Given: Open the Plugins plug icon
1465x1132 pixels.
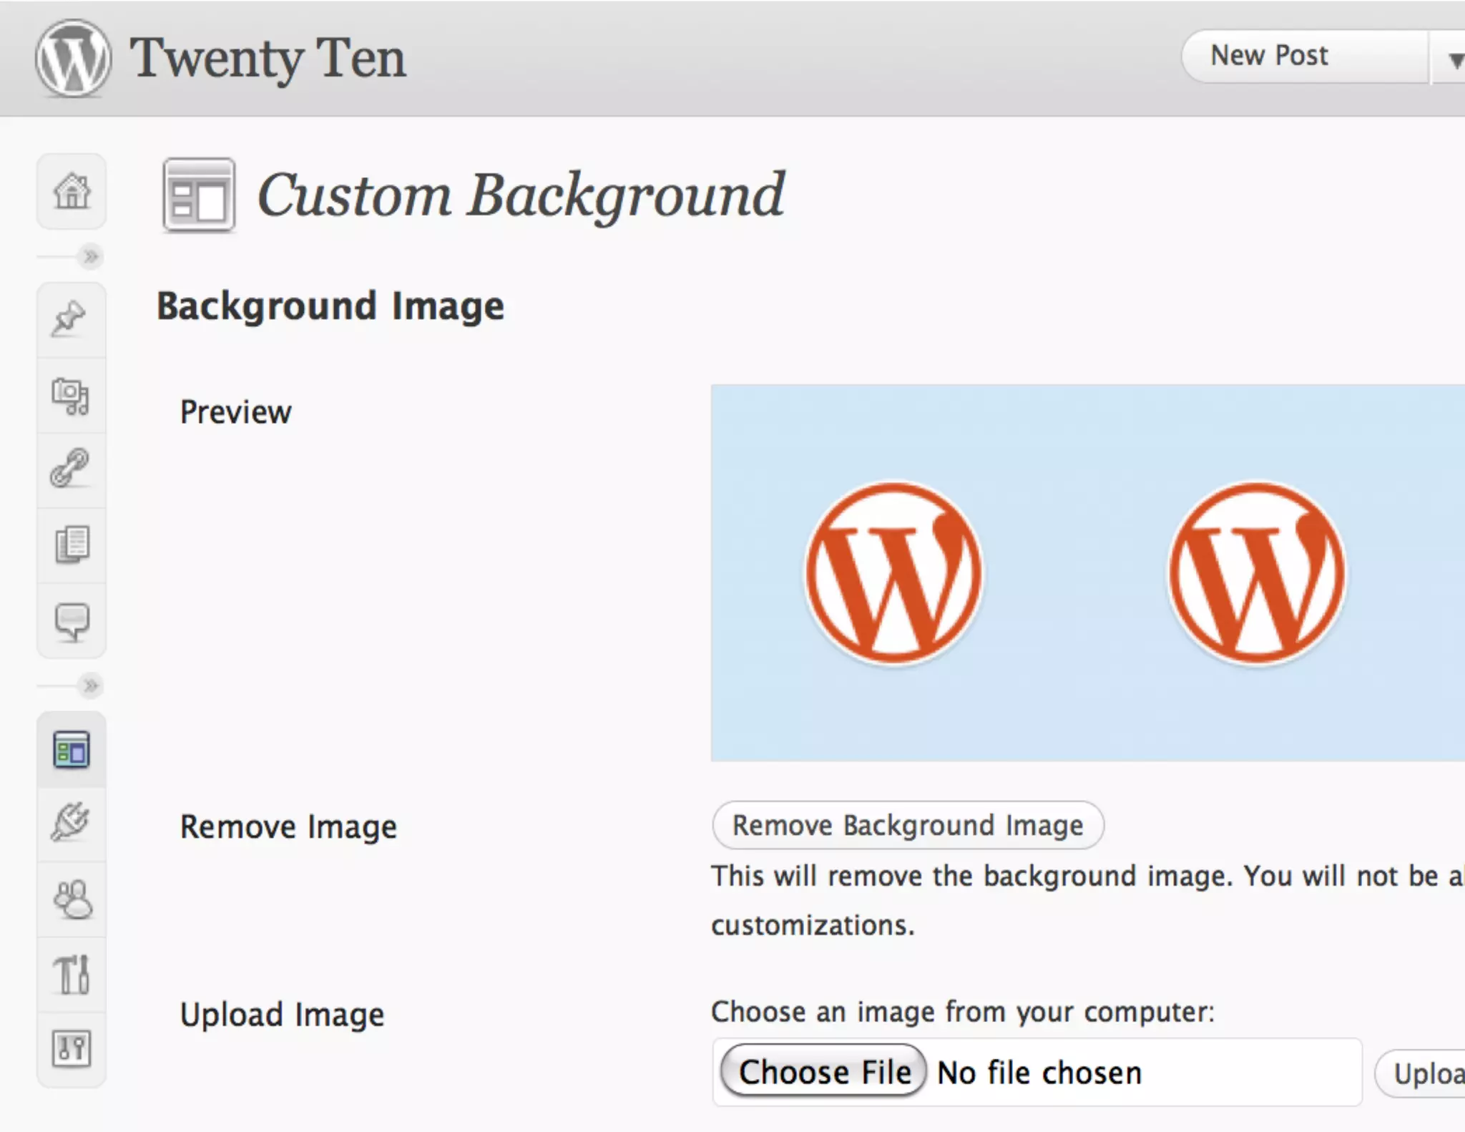Looking at the screenshot, I should click(x=71, y=821).
